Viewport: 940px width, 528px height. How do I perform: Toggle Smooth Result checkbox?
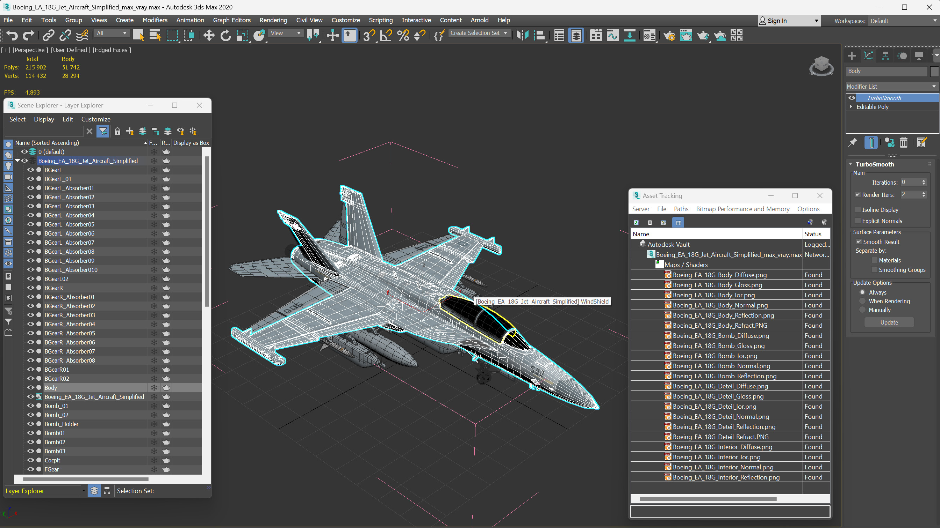pyautogui.click(x=859, y=241)
